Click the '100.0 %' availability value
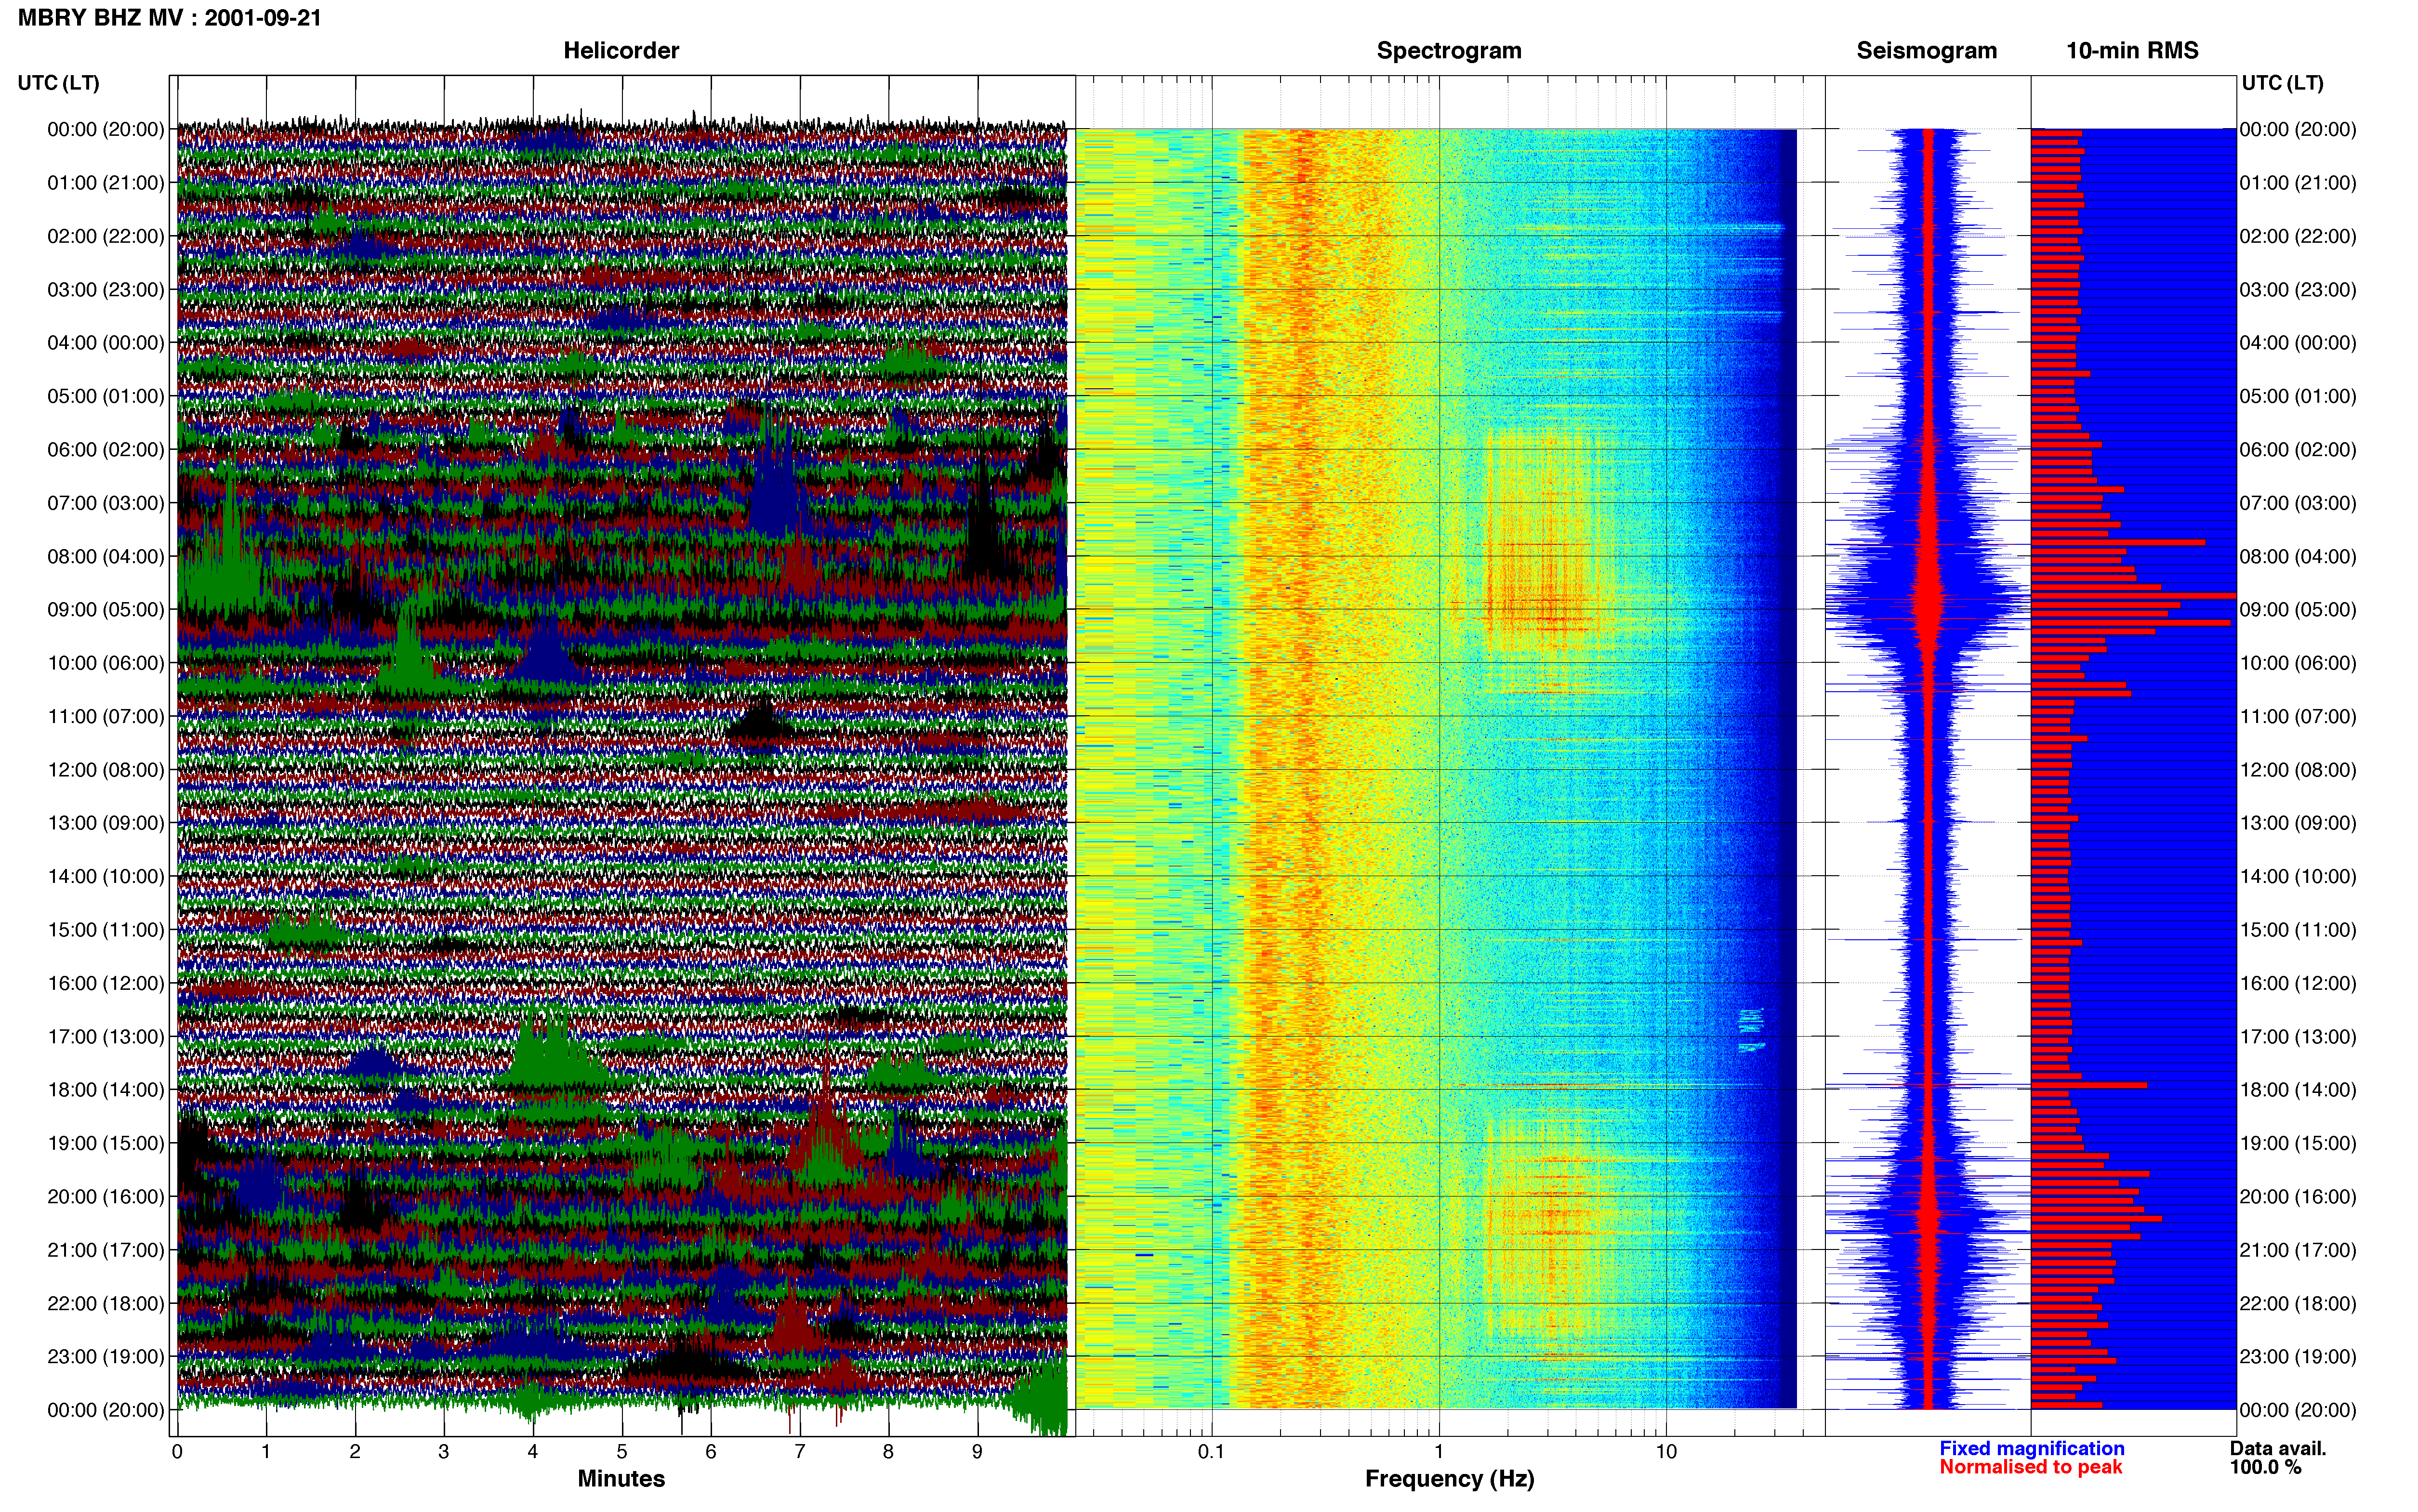This screenshot has width=2418, height=1512. coord(2265,1468)
